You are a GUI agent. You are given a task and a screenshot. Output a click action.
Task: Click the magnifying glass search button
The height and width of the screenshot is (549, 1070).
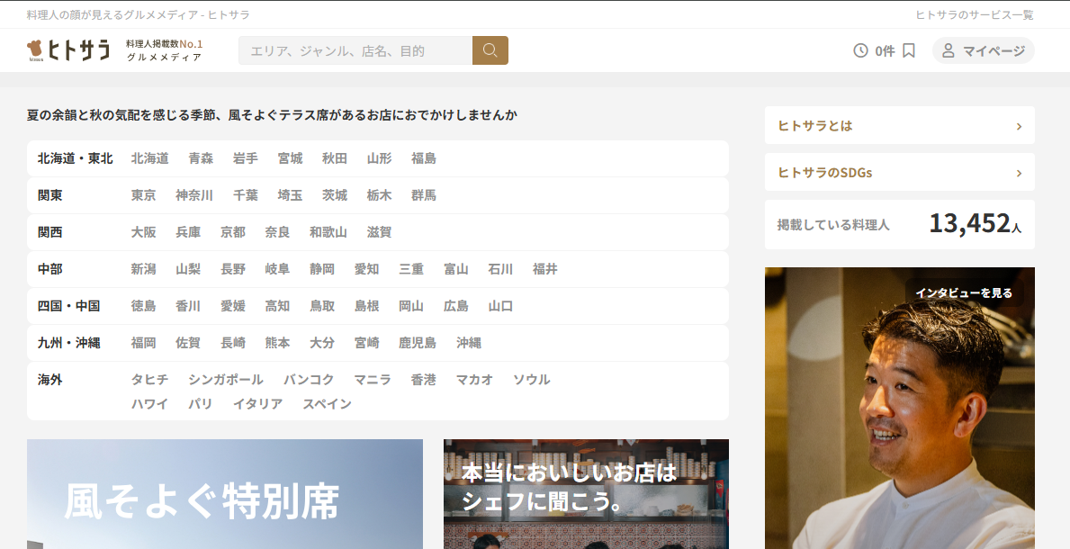(490, 50)
